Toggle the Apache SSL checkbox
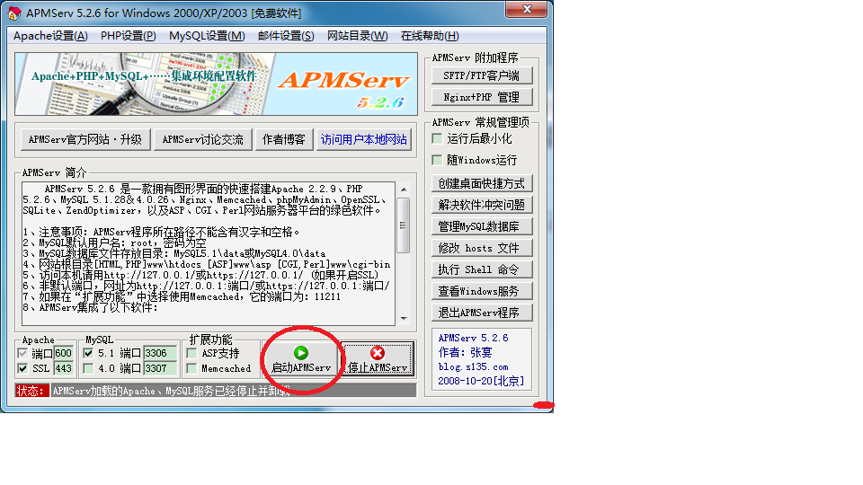The width and height of the screenshot is (863, 485). [22, 368]
